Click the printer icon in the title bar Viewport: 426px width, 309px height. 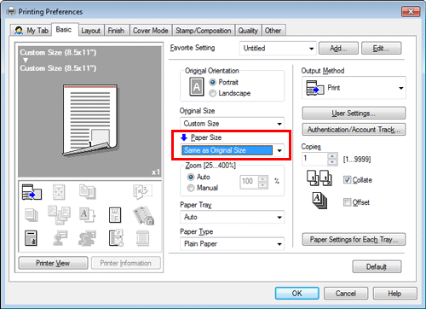click(x=11, y=12)
